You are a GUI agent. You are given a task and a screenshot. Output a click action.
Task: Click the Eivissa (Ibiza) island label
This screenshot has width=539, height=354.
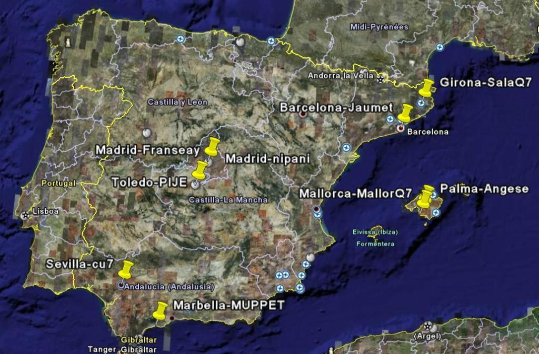[x=375, y=232]
